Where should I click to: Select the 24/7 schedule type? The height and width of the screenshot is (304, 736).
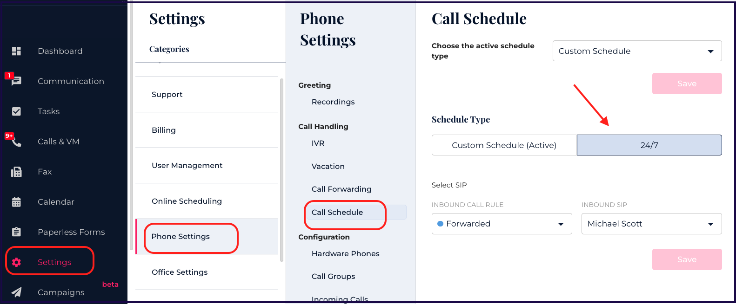(x=649, y=145)
